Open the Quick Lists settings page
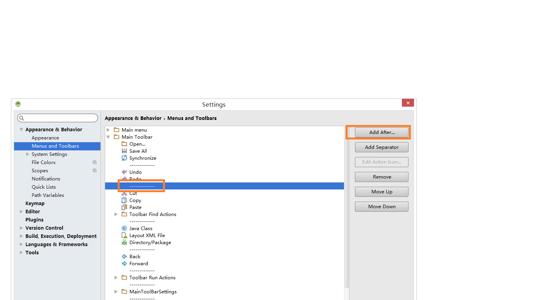The height and width of the screenshot is (300, 534). point(44,187)
